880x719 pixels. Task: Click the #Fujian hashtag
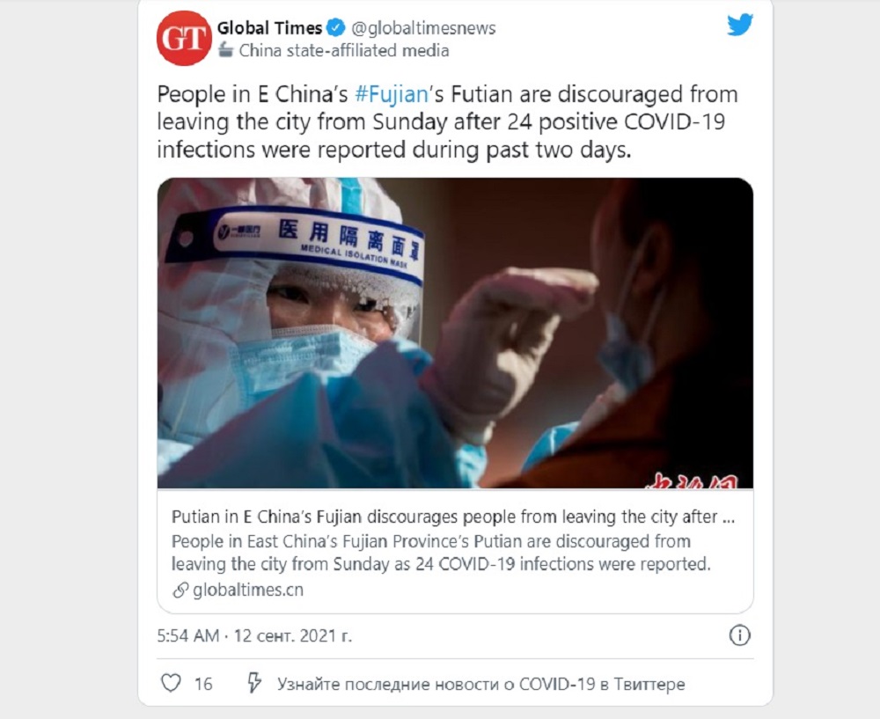click(x=392, y=94)
